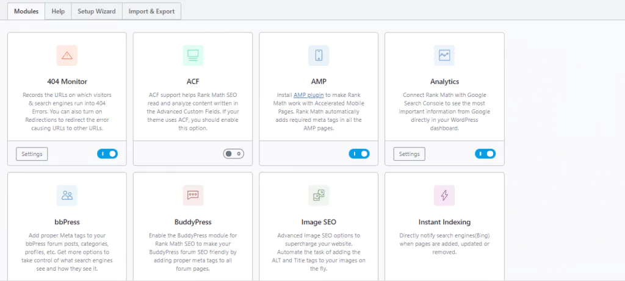
Task: Click the Analytics chart icon
Action: pyautogui.click(x=444, y=55)
